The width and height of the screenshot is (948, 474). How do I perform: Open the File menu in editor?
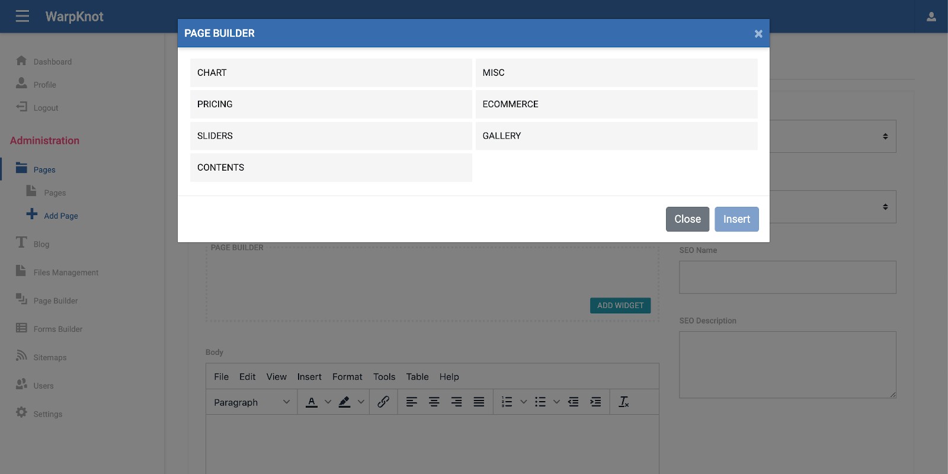pos(222,377)
